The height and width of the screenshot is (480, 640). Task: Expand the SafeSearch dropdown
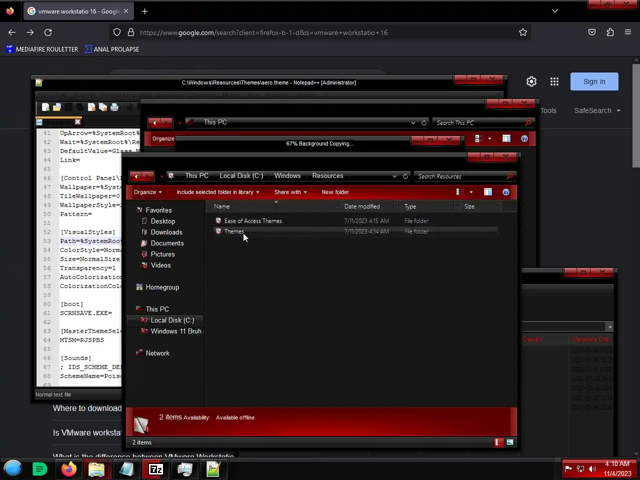click(597, 110)
